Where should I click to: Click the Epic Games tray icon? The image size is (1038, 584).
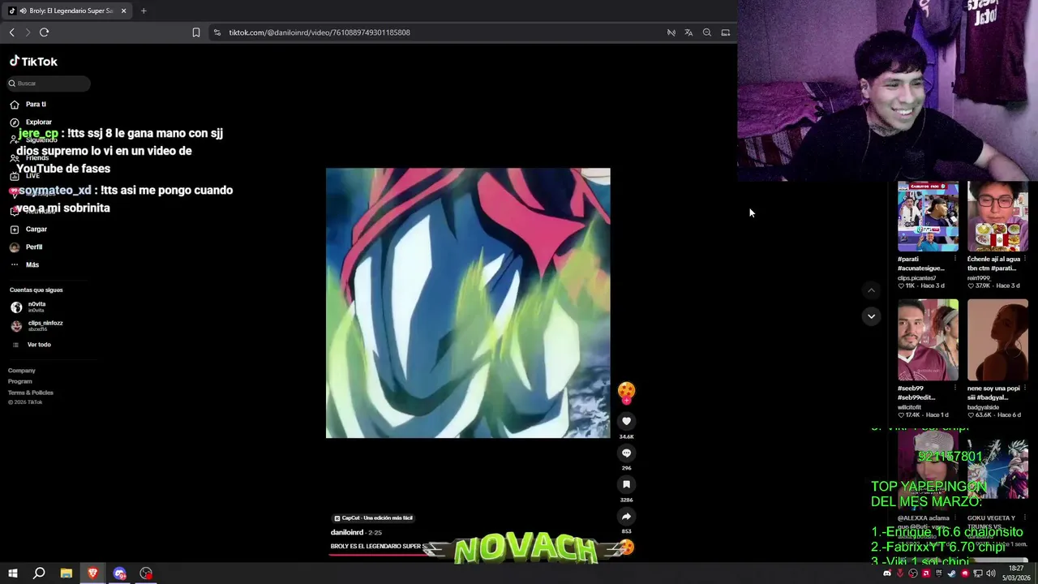coord(939,573)
